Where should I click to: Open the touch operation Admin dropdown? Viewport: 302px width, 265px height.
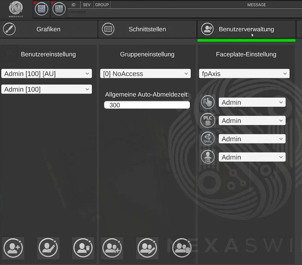[x=252, y=102]
